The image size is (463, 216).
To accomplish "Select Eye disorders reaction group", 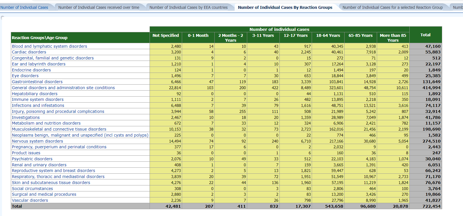I will pyautogui.click(x=25, y=76).
